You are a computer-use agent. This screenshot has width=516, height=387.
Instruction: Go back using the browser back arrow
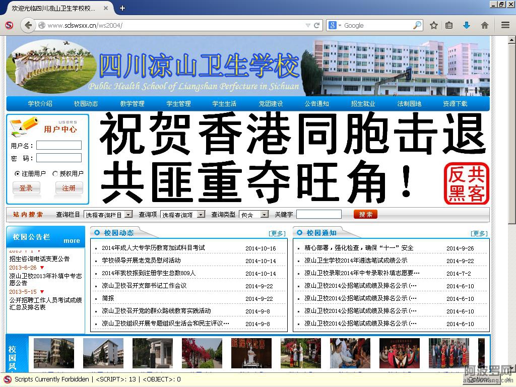click(x=28, y=25)
